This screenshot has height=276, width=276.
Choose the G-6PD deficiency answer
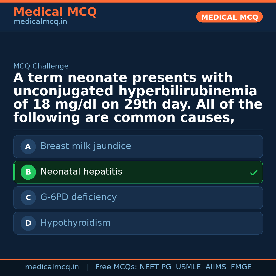click(78, 197)
